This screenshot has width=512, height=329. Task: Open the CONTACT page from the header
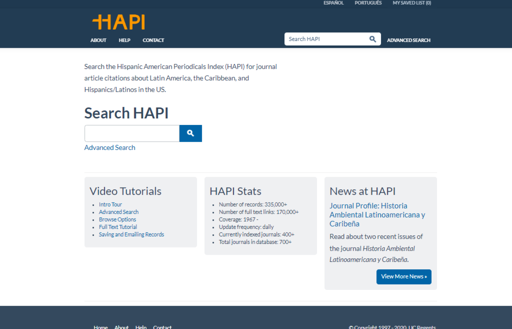(x=153, y=40)
